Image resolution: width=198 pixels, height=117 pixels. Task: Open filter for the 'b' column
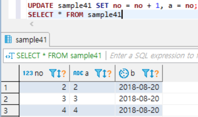(145, 73)
